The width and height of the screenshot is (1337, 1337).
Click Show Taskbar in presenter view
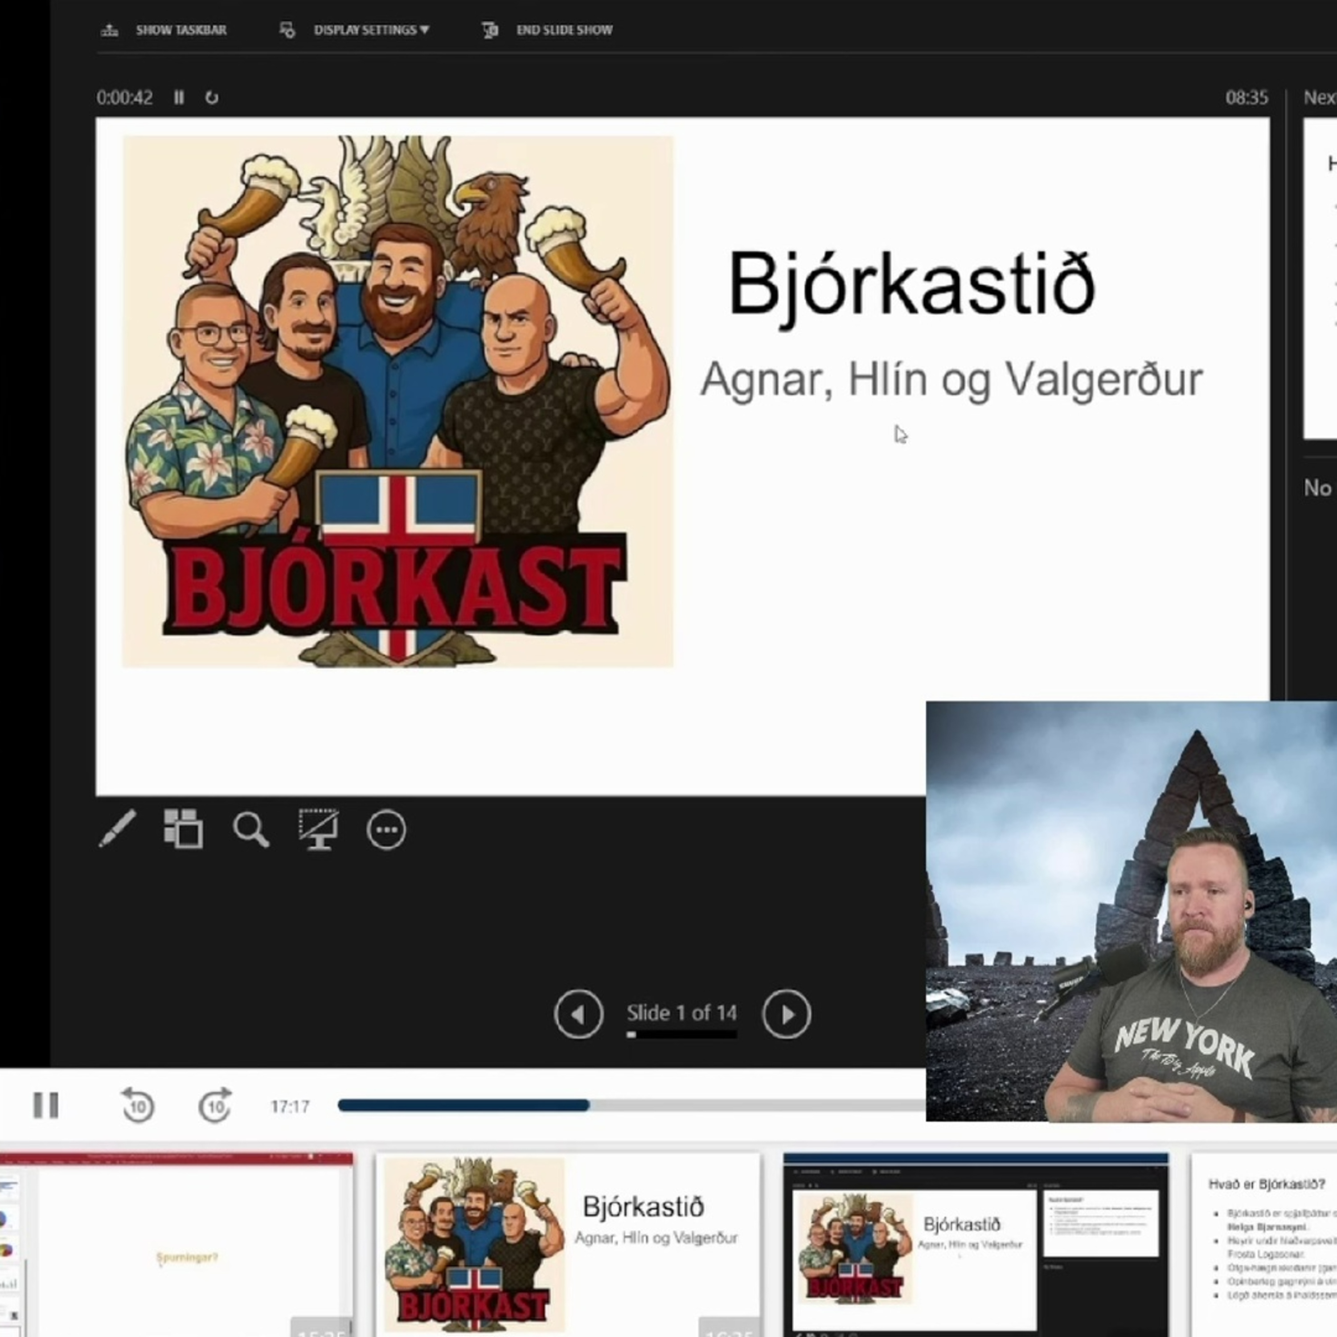[165, 30]
